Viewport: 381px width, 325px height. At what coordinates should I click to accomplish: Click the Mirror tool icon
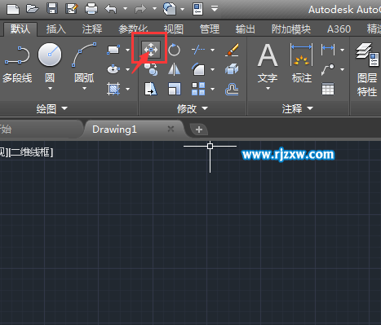174,69
